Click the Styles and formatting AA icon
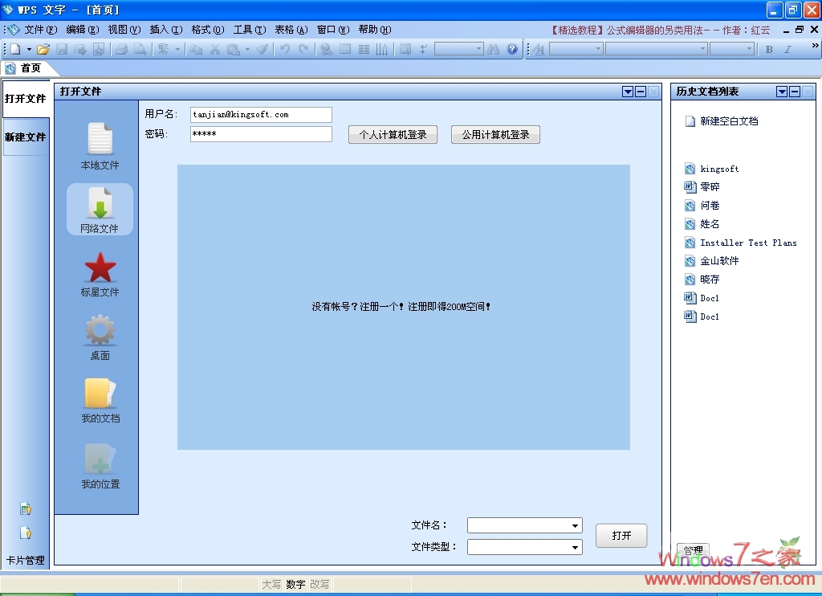The width and height of the screenshot is (822, 596). tap(539, 49)
